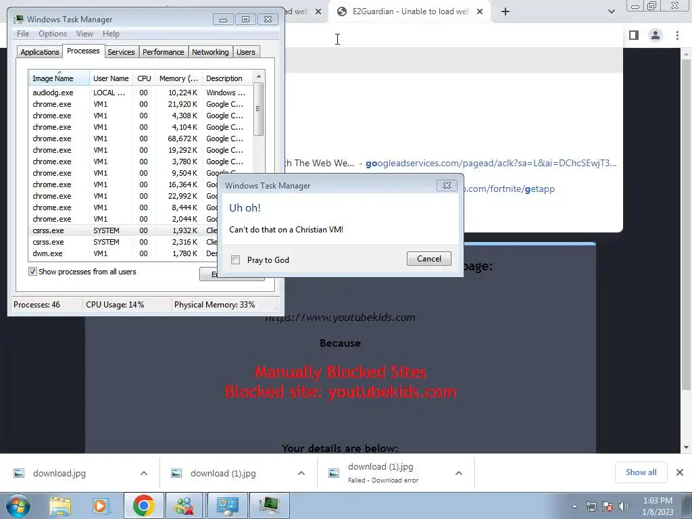This screenshot has height=519, width=692.
Task: Select chrome.exe row using 68,672 K
Action: click(x=141, y=139)
